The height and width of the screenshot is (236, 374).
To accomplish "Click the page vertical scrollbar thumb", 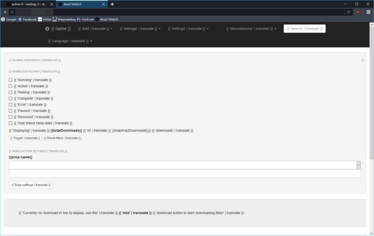I will [x=372, y=93].
